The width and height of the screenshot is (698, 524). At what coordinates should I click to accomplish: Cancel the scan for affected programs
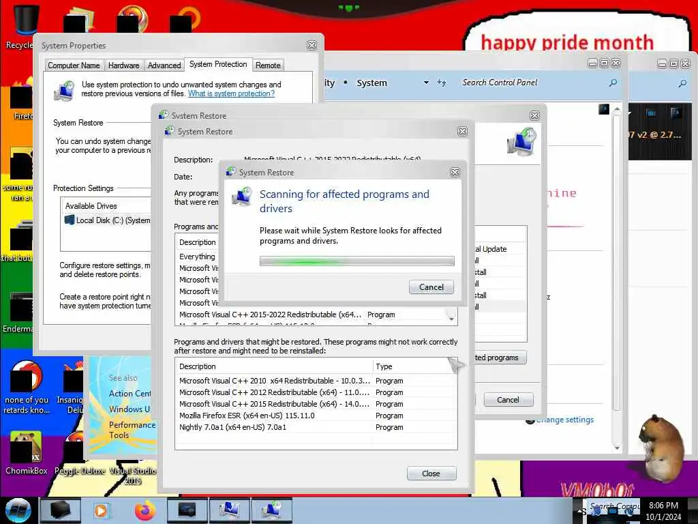(x=431, y=287)
